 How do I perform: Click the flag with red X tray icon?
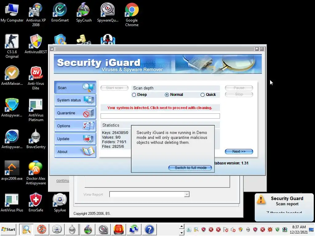pyautogui.click(x=226, y=230)
